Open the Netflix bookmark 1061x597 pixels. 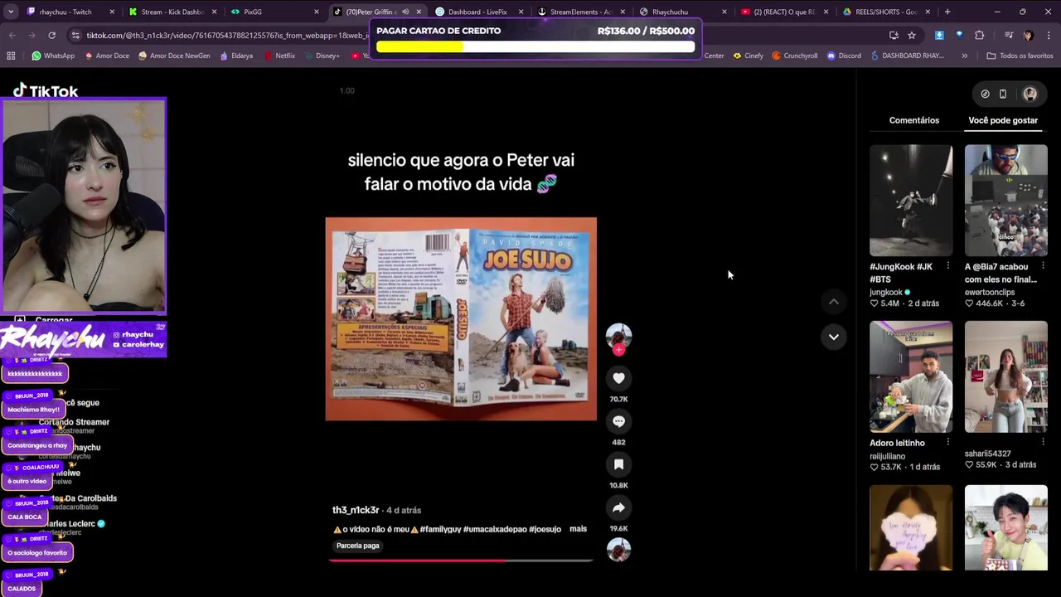click(x=279, y=56)
